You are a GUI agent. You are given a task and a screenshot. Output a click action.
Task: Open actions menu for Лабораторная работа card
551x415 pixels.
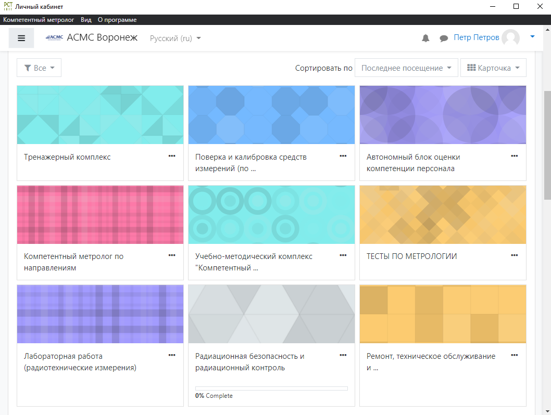[172, 355]
